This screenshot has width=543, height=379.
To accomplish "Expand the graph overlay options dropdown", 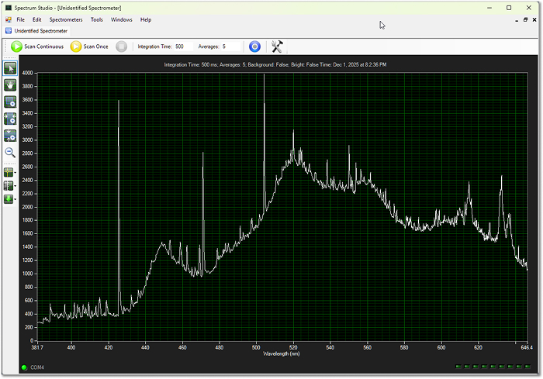I will tap(16, 186).
